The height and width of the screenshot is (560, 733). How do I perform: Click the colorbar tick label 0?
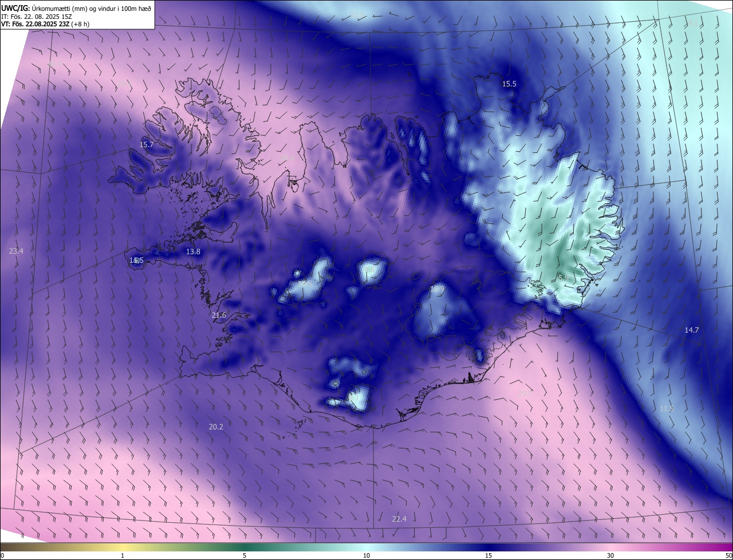[x=2, y=555]
